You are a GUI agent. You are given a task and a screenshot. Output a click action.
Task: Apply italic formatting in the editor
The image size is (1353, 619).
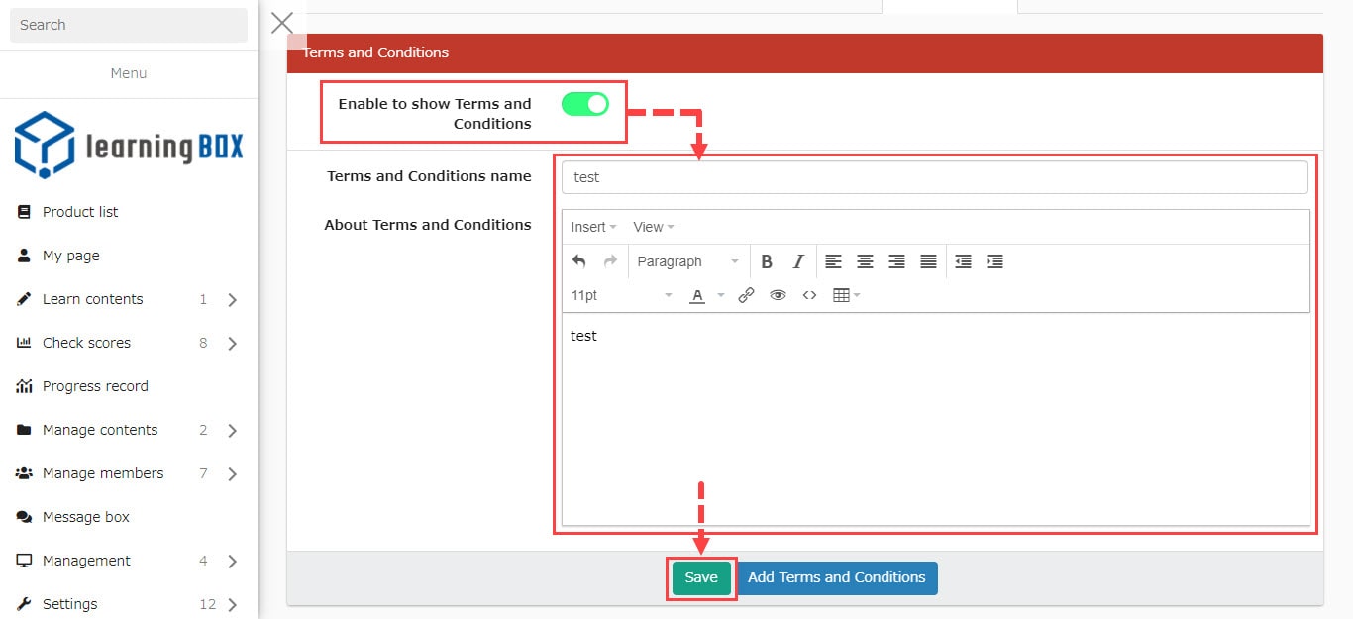(797, 262)
